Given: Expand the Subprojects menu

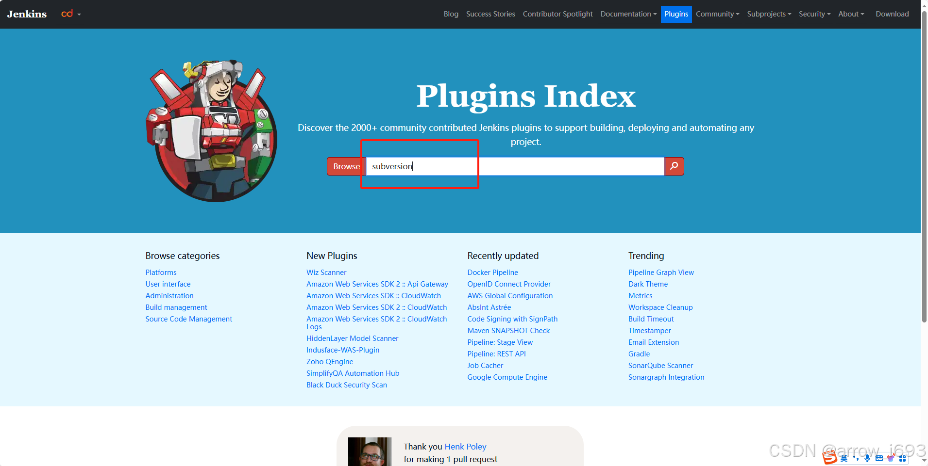Looking at the screenshot, I should pos(769,14).
